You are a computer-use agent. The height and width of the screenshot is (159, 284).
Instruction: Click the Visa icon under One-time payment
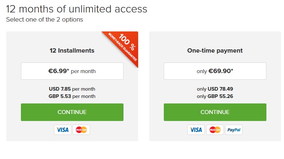(196, 130)
